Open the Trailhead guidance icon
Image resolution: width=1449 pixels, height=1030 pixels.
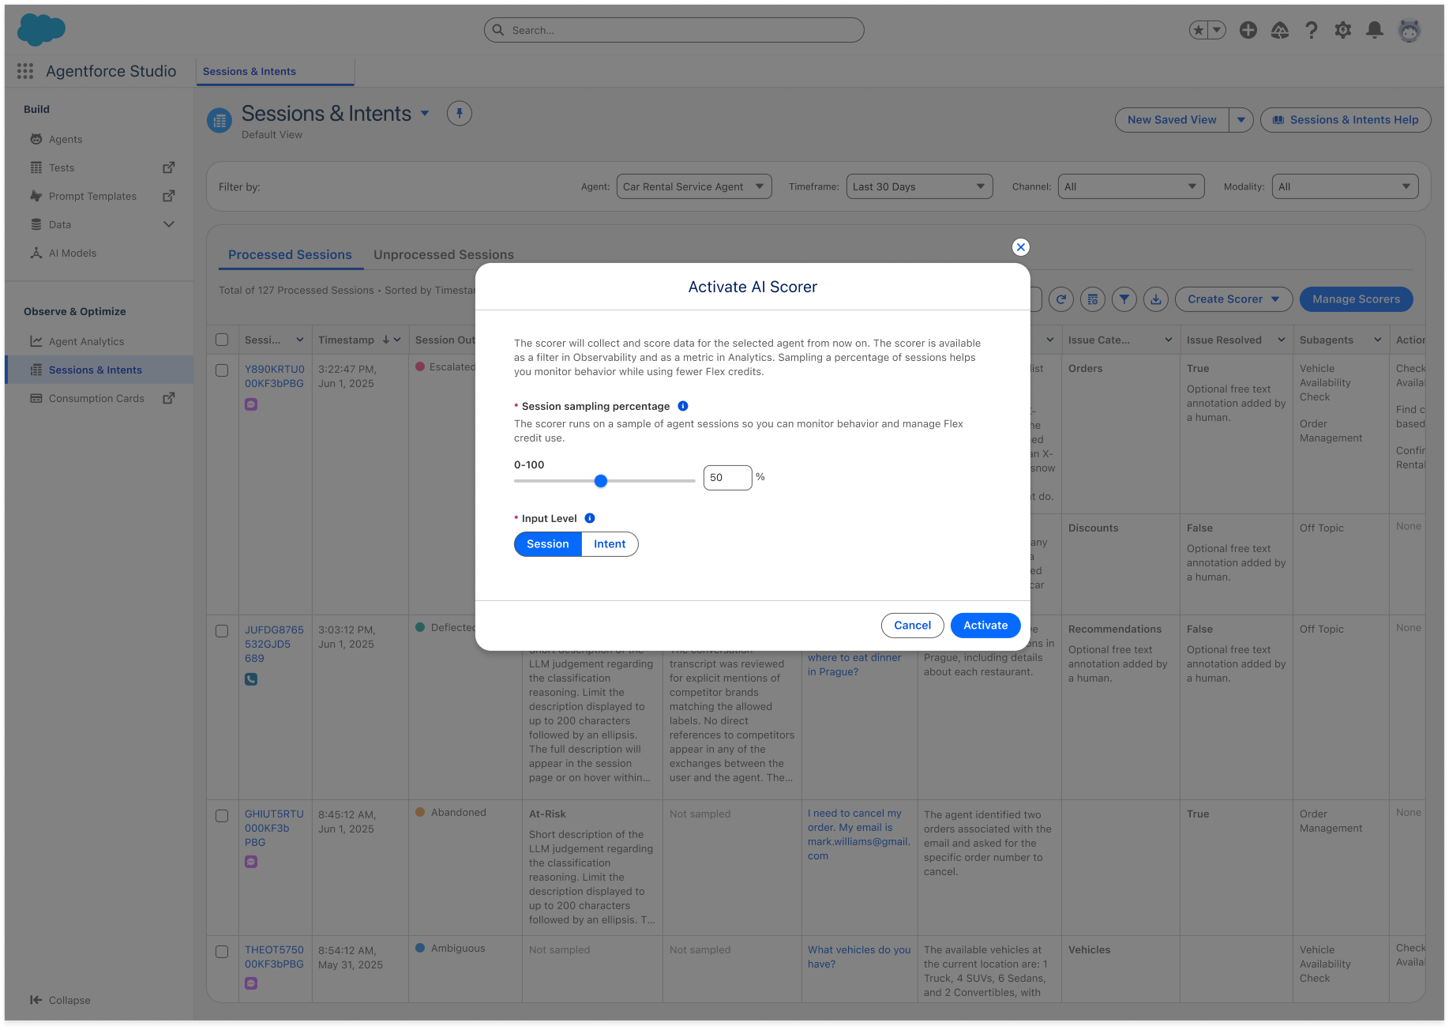pyautogui.click(x=1280, y=30)
